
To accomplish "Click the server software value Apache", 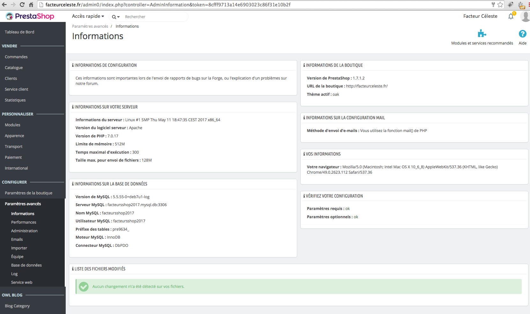I will tap(136, 128).
